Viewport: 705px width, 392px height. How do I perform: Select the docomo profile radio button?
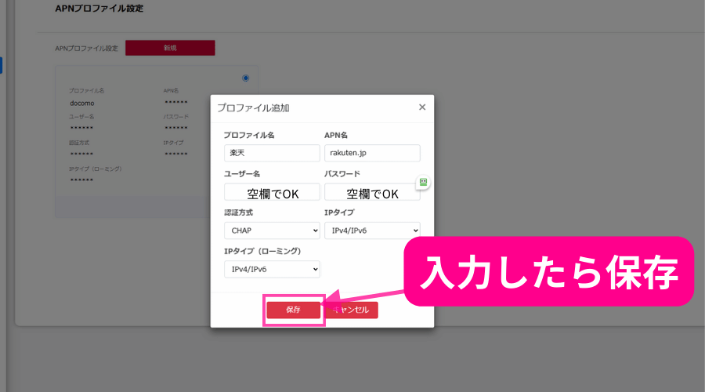[x=245, y=78]
